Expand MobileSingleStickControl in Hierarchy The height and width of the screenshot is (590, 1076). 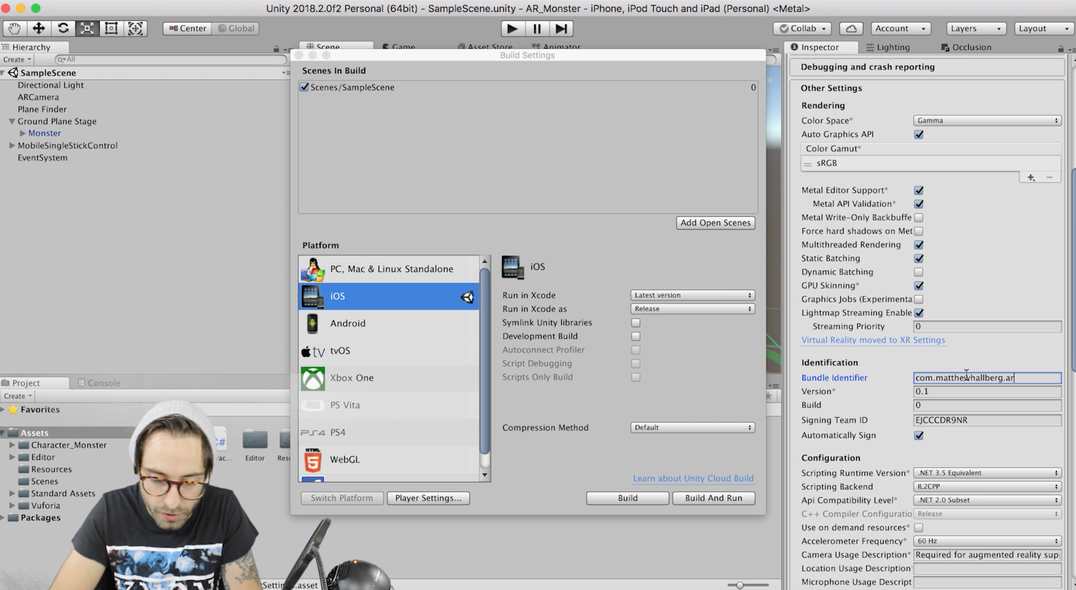point(12,145)
